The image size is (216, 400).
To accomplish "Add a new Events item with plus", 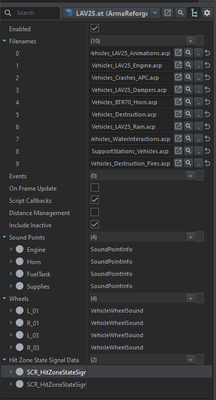I will (191, 176).
